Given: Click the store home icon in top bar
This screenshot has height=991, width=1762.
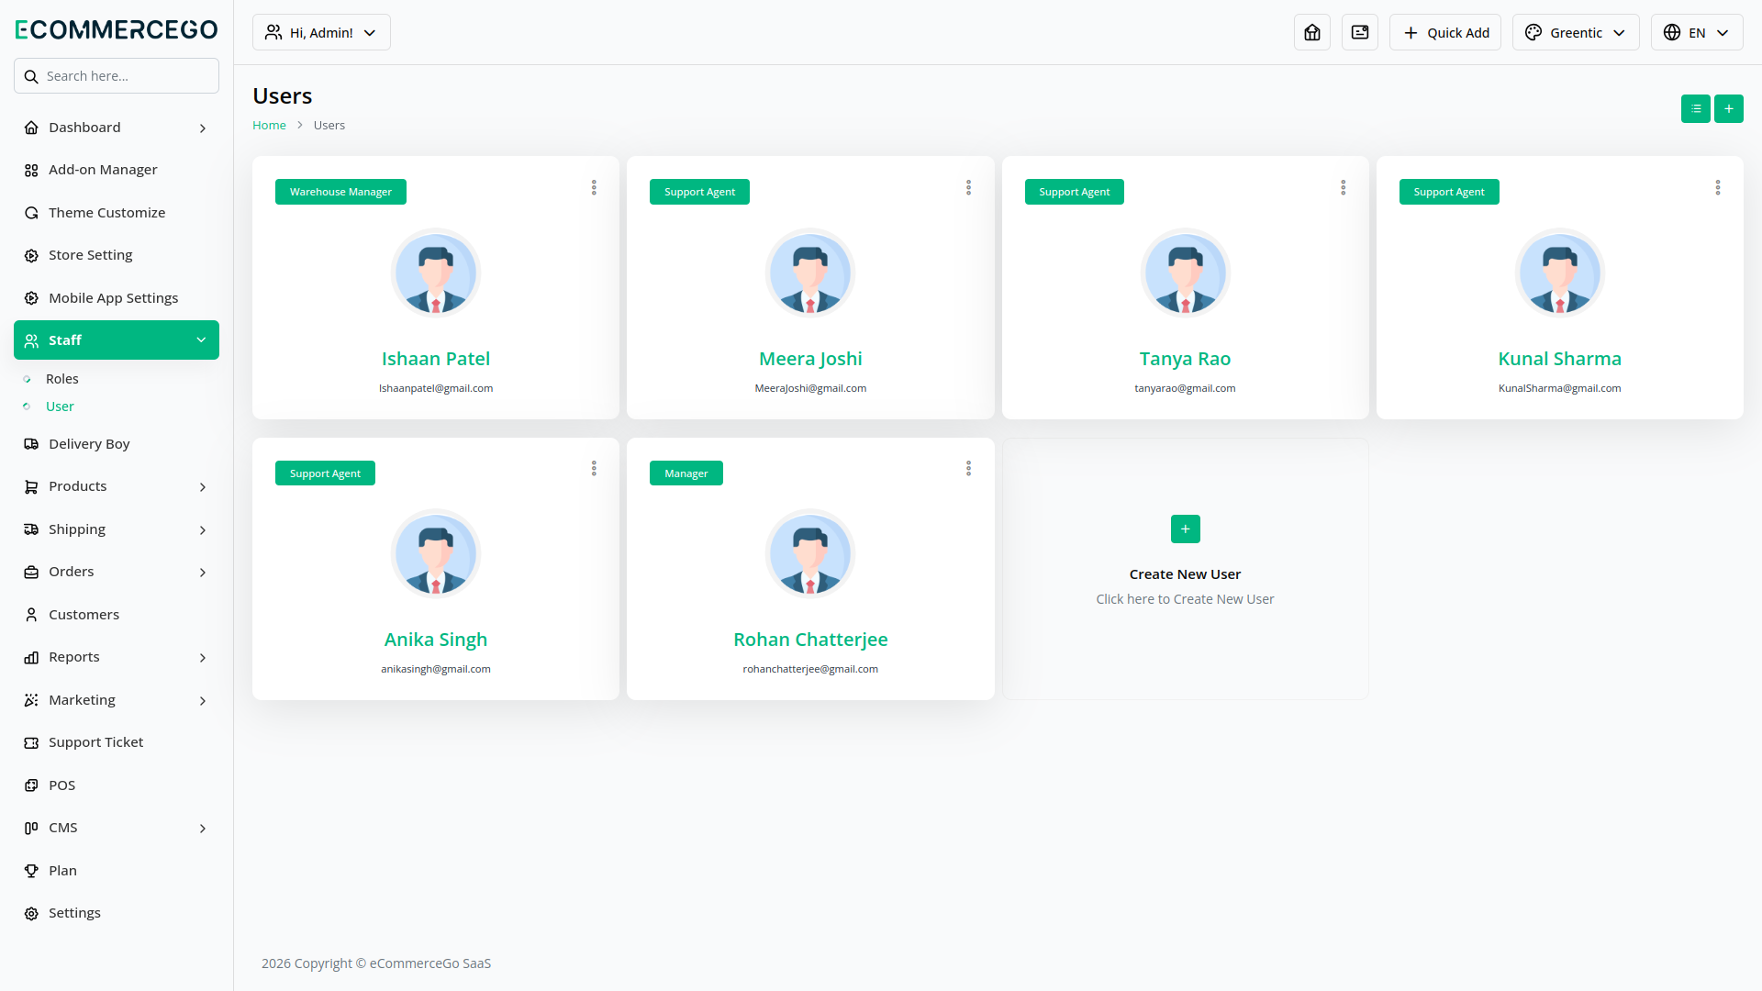Looking at the screenshot, I should point(1312,33).
